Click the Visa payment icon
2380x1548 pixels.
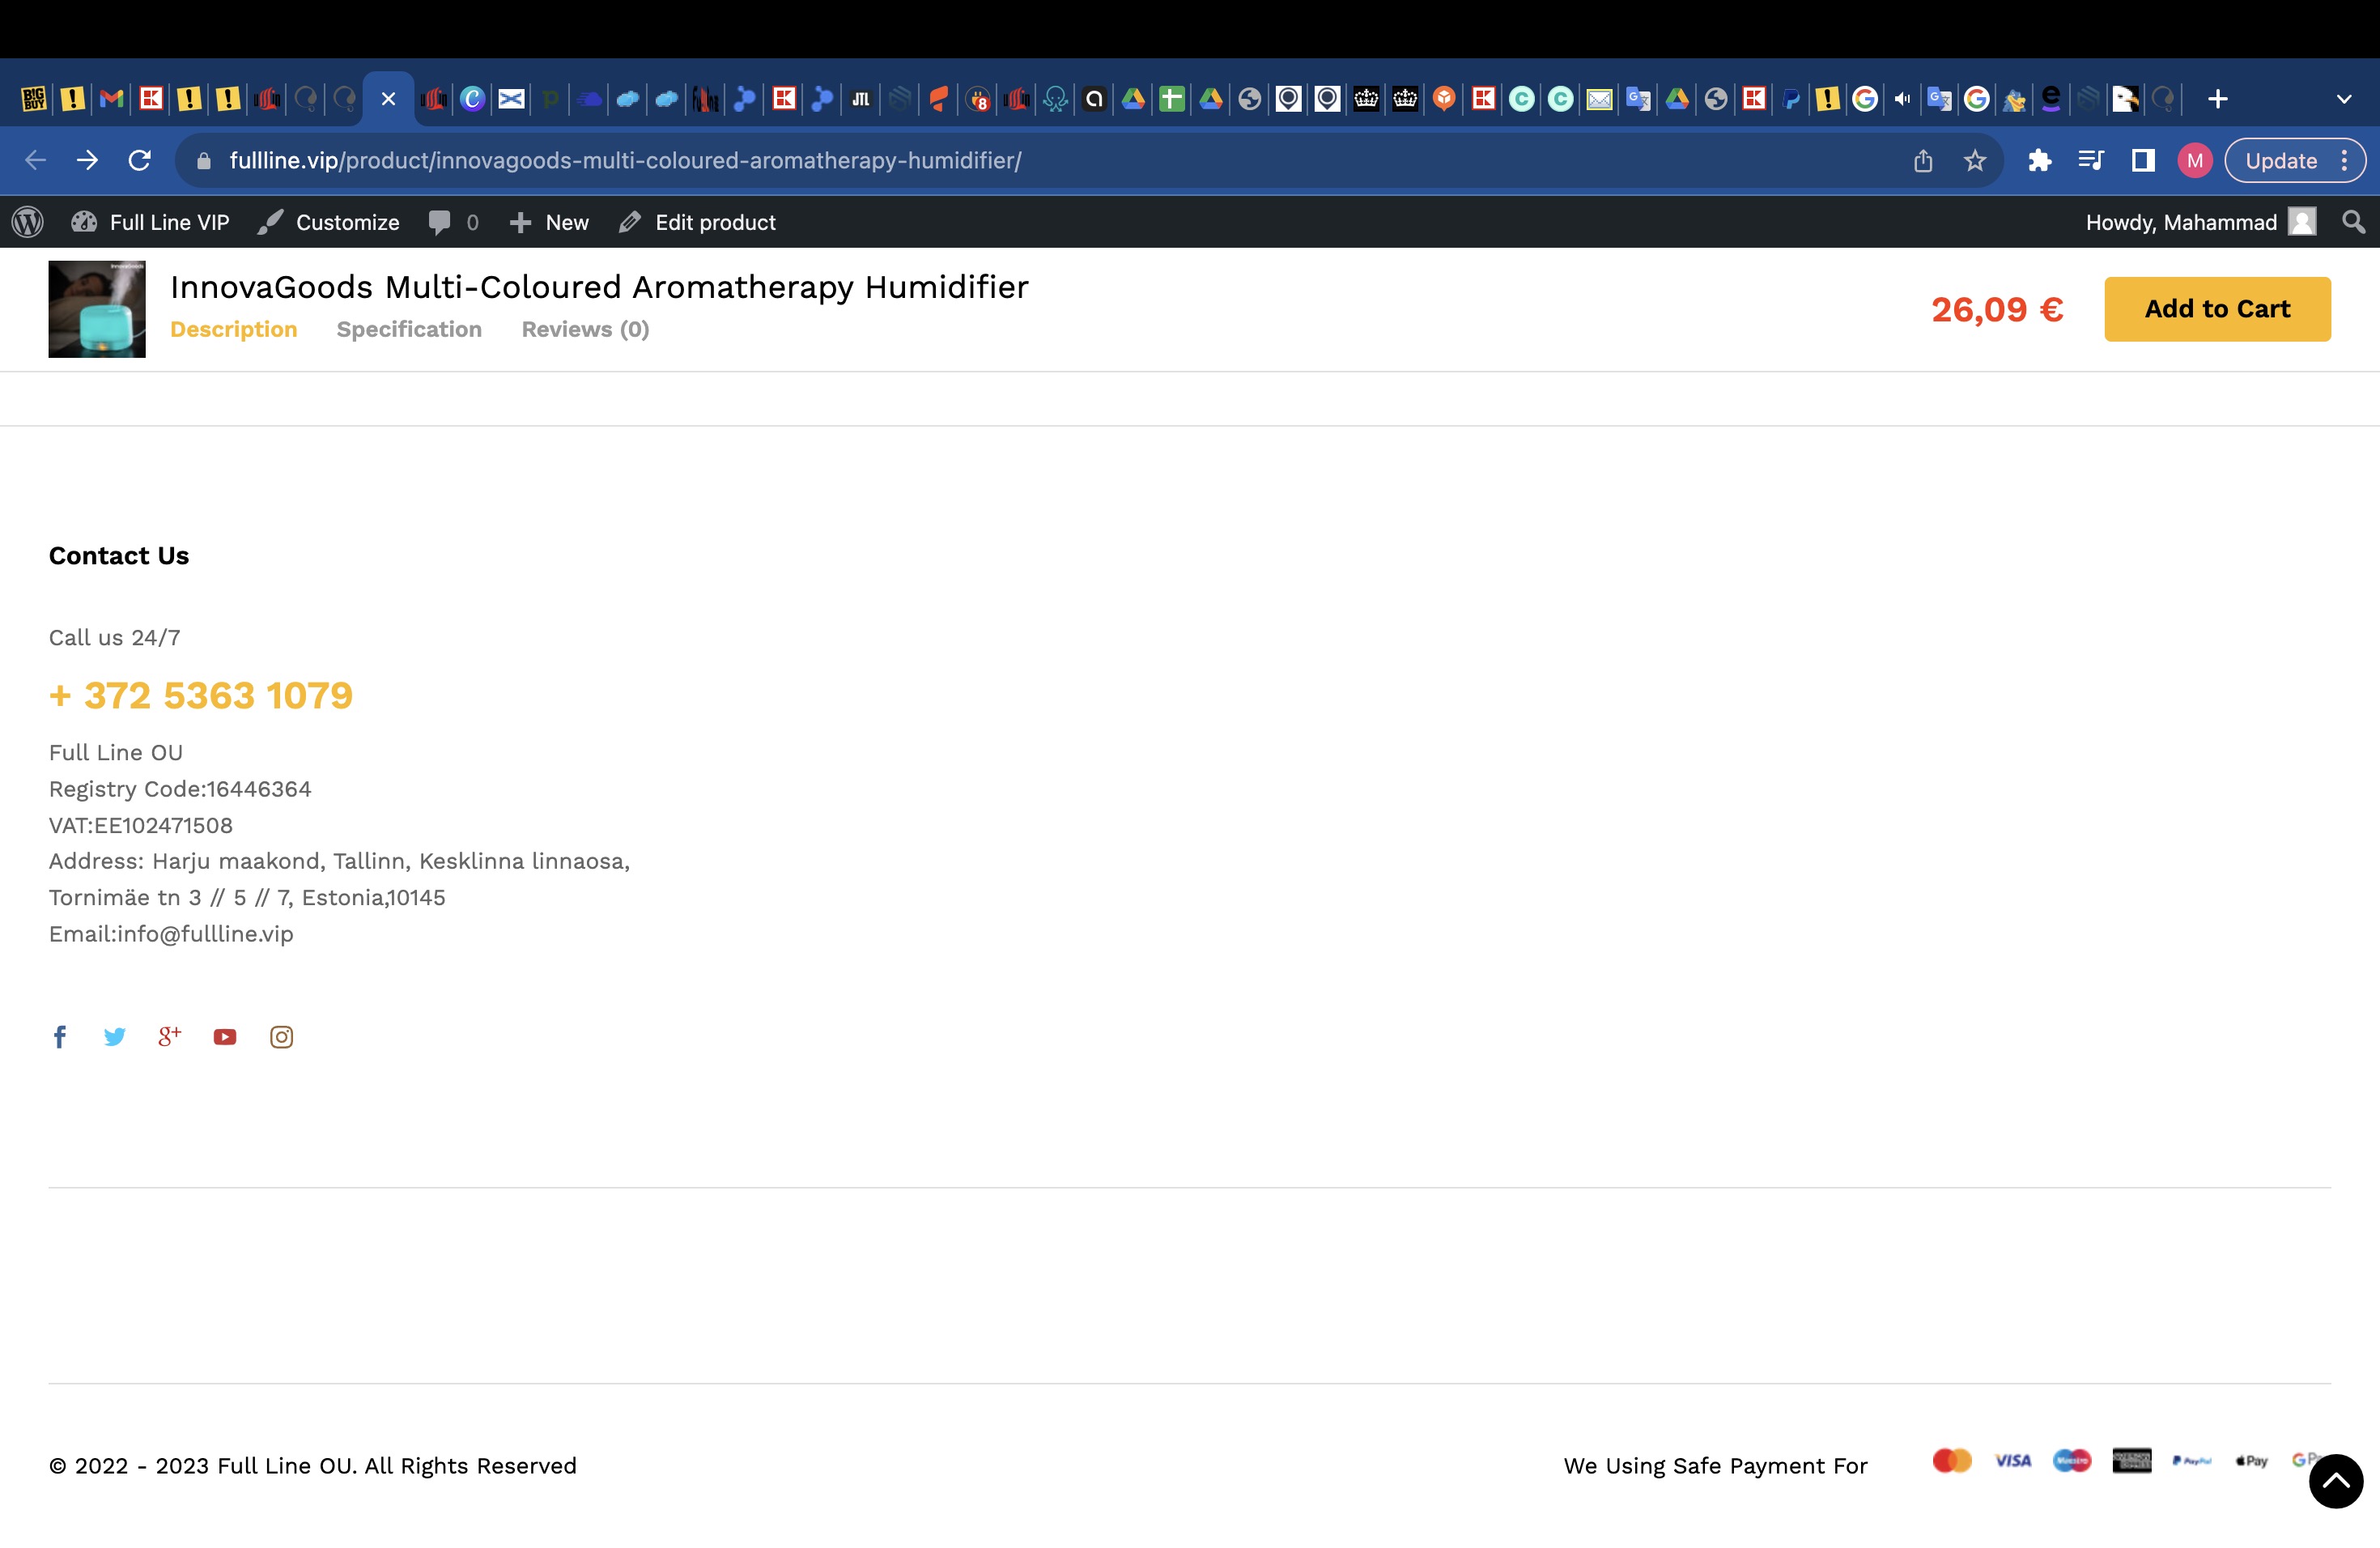[2012, 1461]
